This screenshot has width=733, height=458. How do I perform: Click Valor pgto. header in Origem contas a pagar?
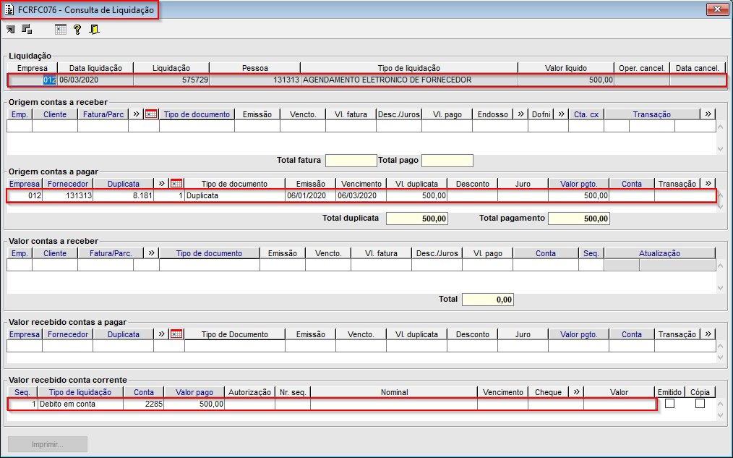tap(579, 184)
